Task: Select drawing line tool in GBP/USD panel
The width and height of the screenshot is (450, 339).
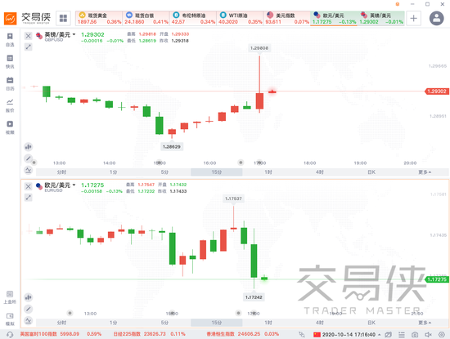Action: coord(28,158)
